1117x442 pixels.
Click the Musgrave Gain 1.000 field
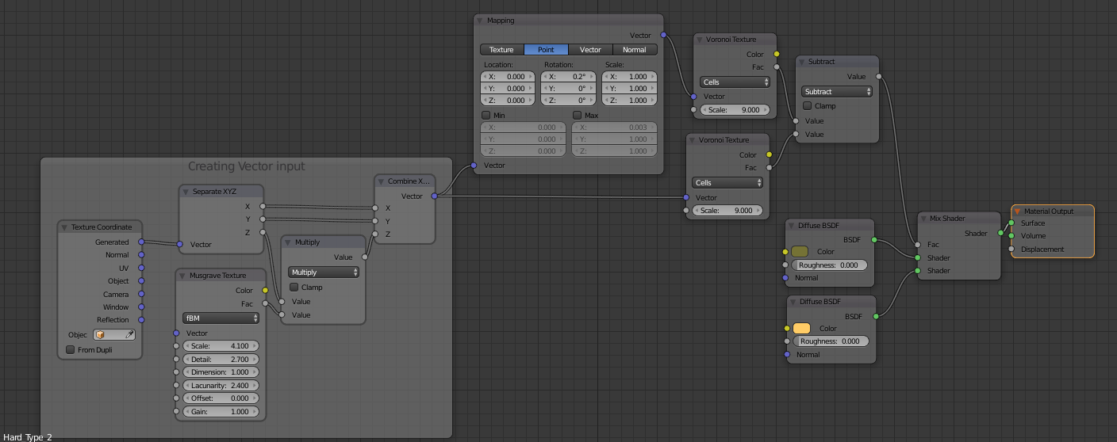[x=221, y=412]
